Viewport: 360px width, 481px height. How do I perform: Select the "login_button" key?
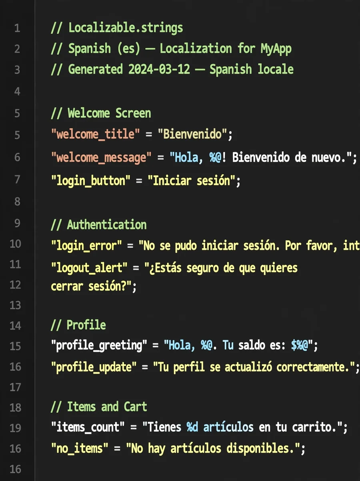point(91,180)
